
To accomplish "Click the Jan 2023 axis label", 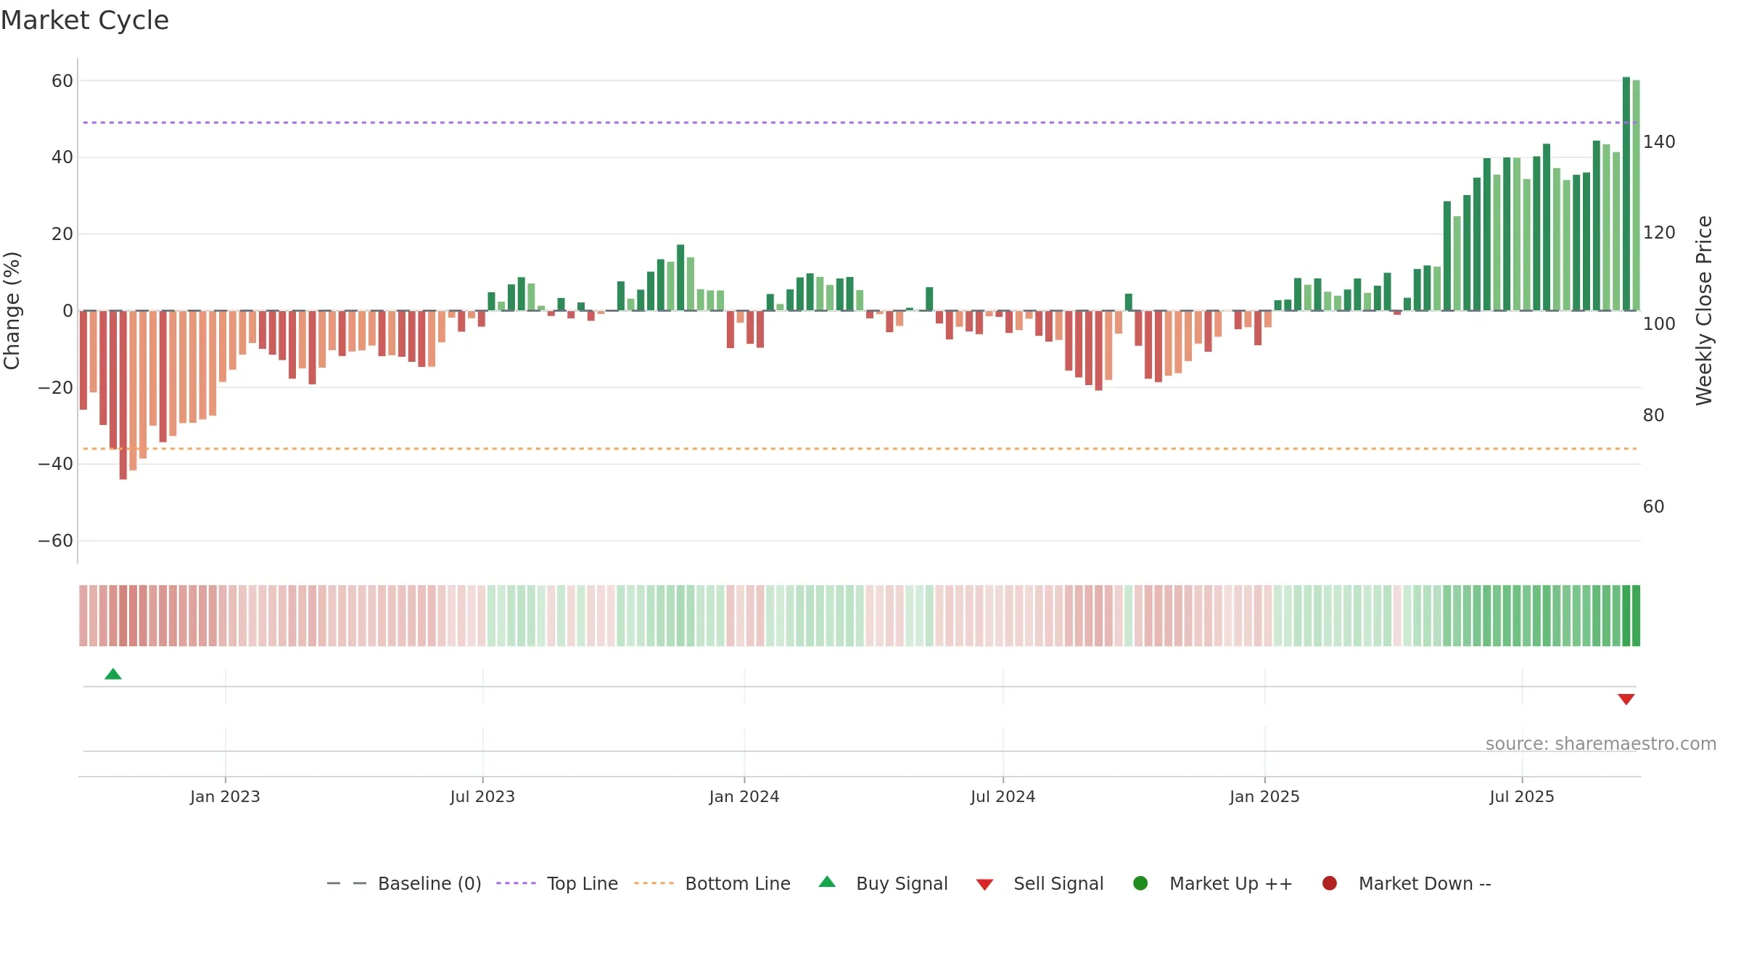I will pyautogui.click(x=225, y=797).
